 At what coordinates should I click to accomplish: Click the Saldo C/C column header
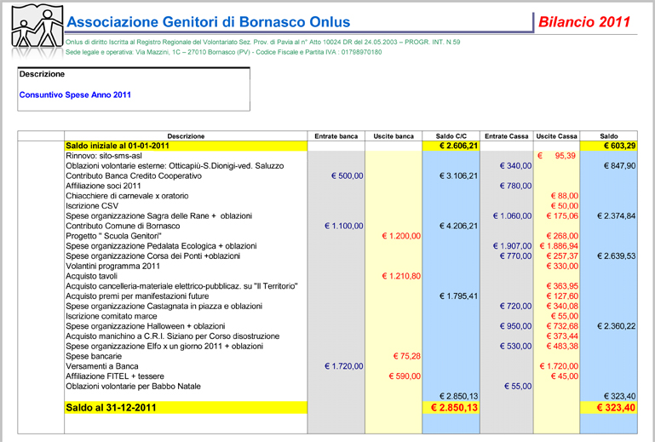point(451,136)
